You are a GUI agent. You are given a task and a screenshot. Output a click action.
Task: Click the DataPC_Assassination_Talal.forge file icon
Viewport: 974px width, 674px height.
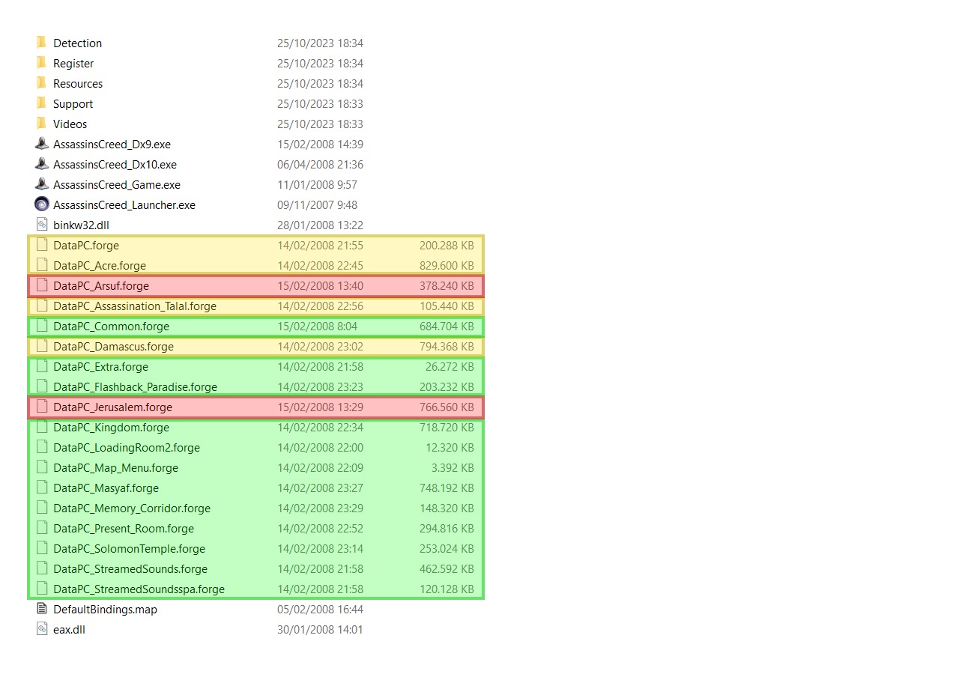click(x=42, y=306)
